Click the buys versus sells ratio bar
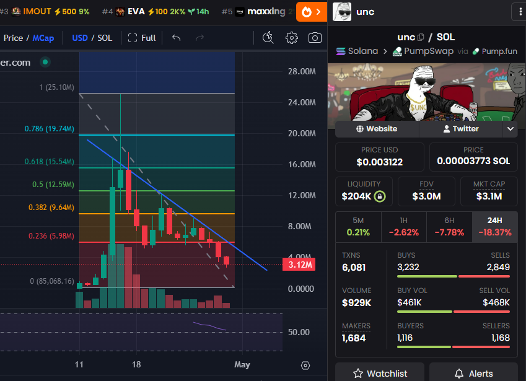 pyautogui.click(x=454, y=276)
